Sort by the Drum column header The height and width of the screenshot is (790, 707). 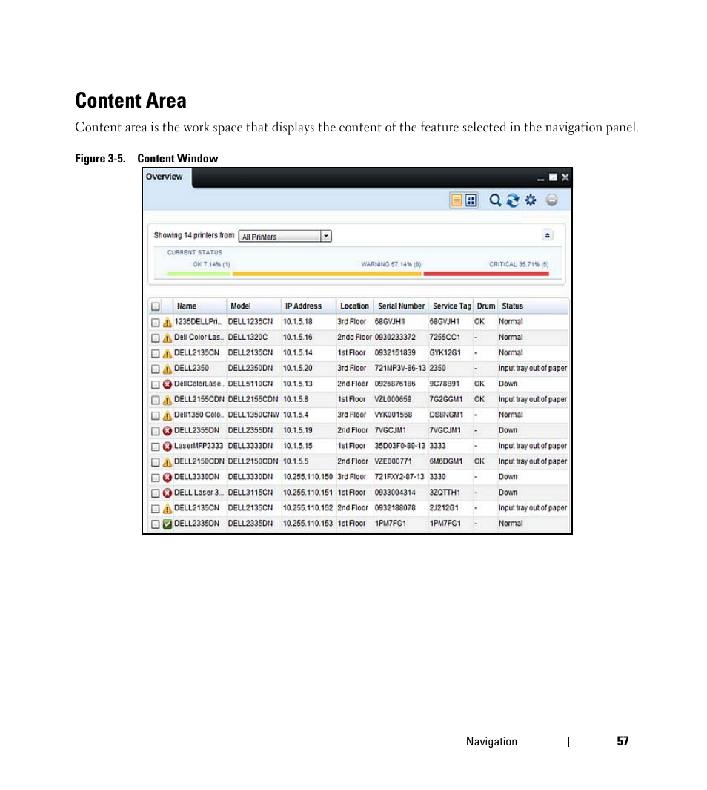(485, 306)
